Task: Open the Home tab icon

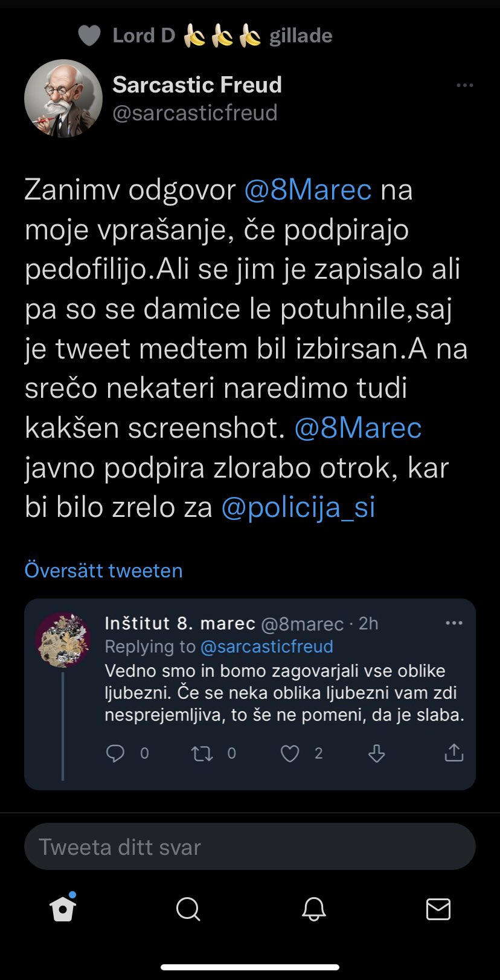Action: (63, 909)
